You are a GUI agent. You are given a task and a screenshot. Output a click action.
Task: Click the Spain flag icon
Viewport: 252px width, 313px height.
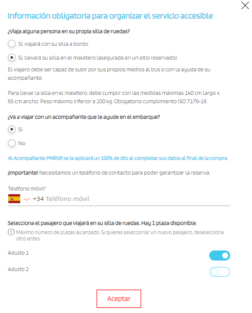pyautogui.click(x=14, y=199)
